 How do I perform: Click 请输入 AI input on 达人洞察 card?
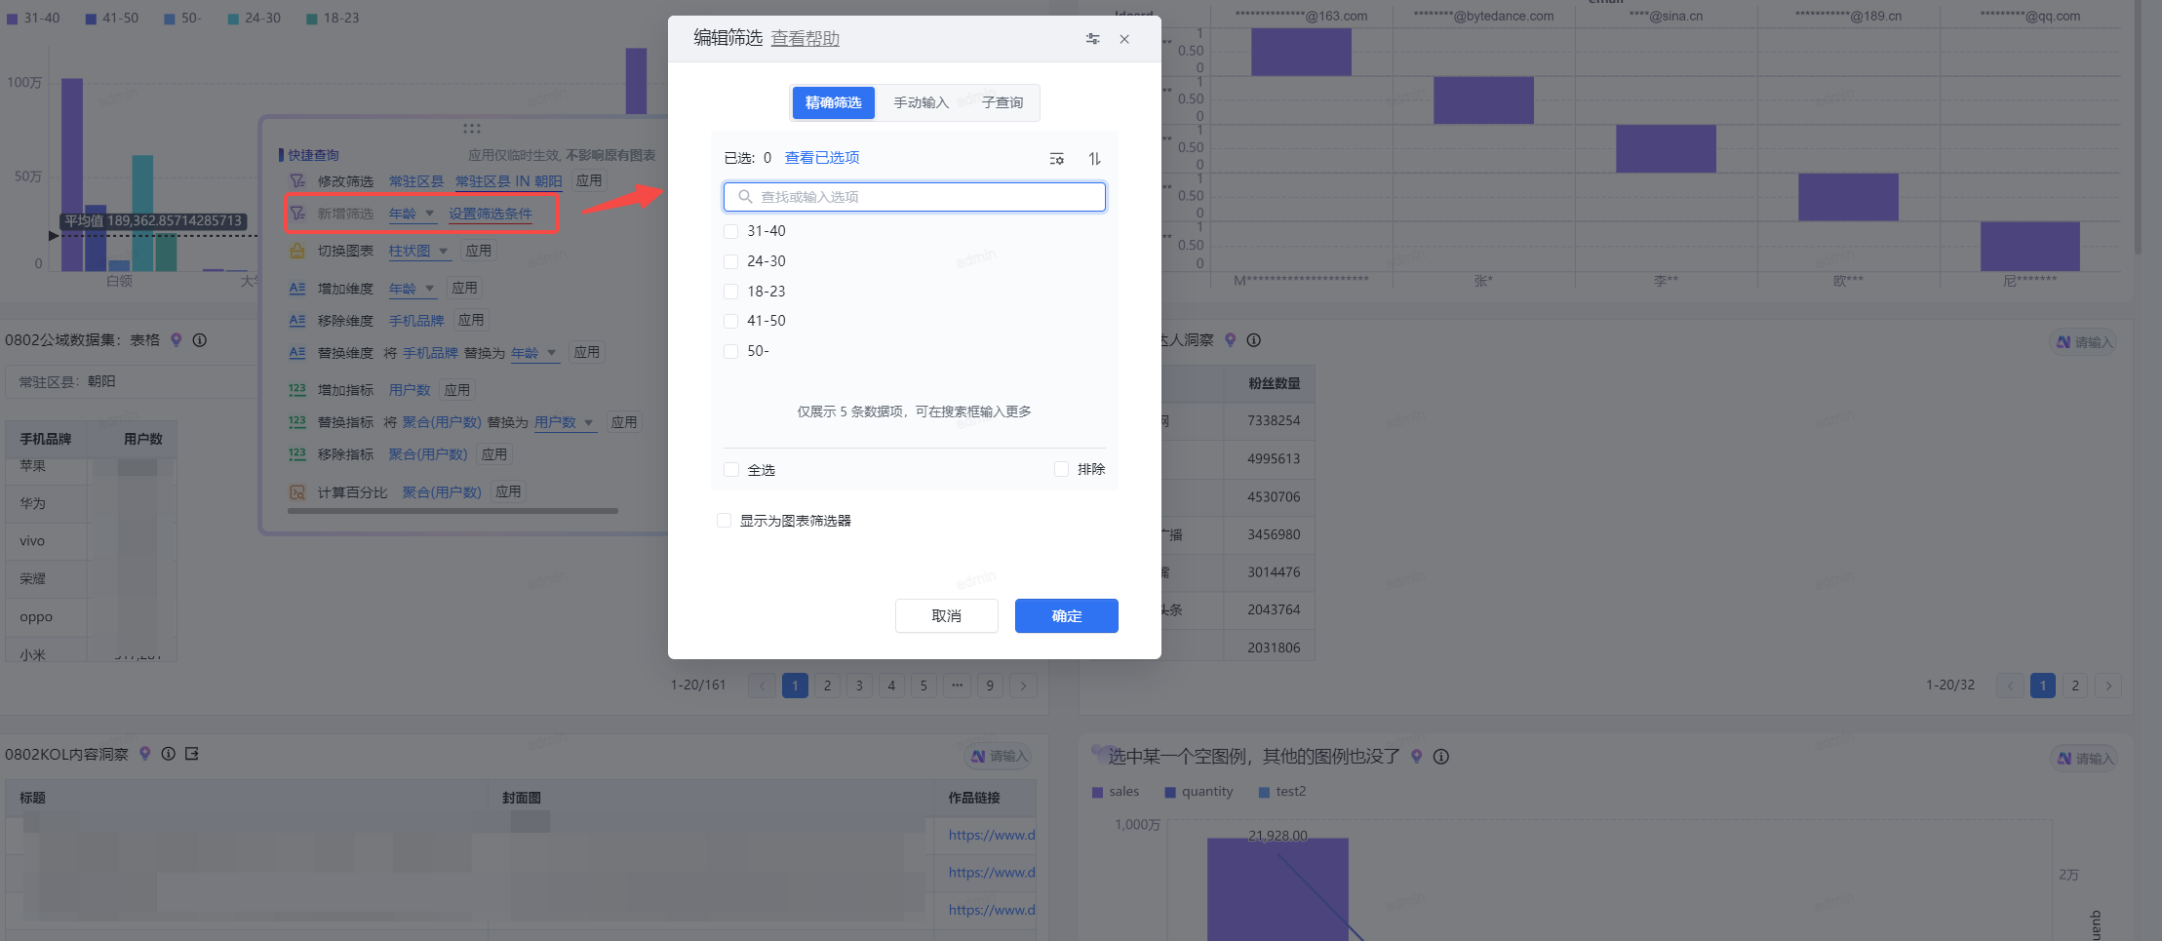pos(2084,342)
